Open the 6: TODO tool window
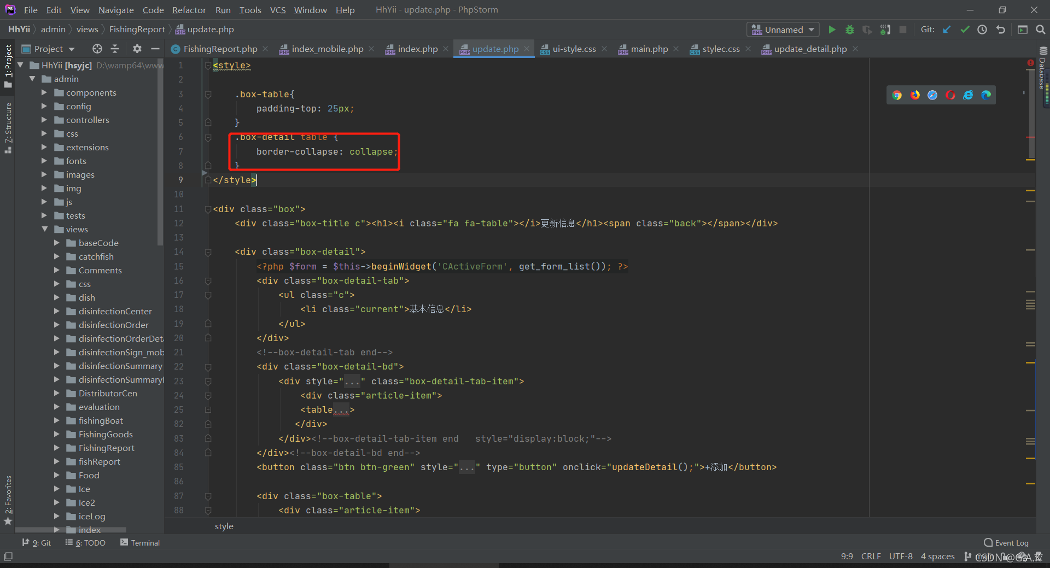Screen dimensions: 1050x568 click(85, 542)
